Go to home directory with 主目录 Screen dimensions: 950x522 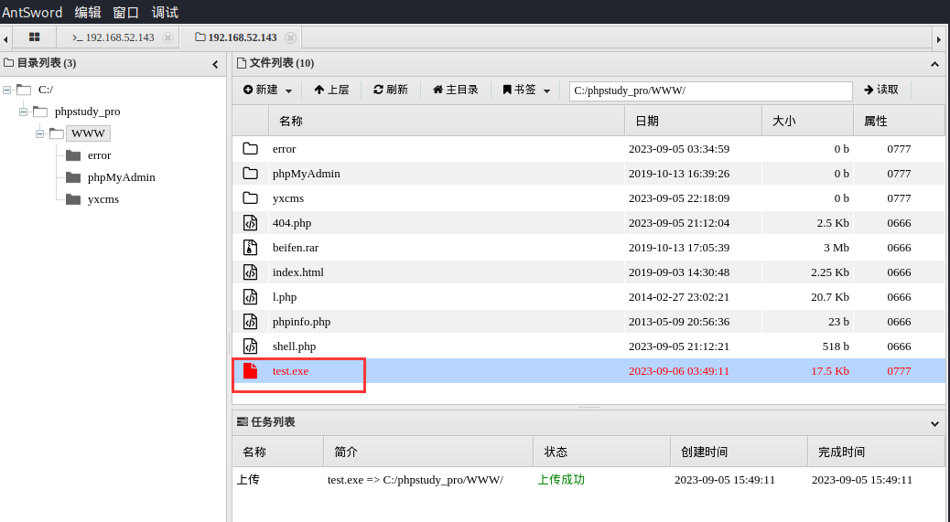(x=455, y=90)
